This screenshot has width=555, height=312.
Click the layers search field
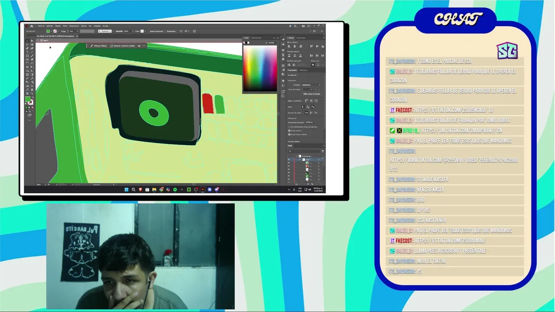coord(303,151)
